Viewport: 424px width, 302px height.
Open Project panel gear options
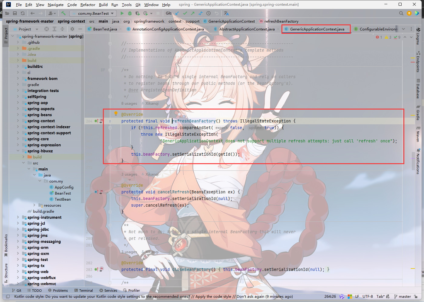pyautogui.click(x=72, y=29)
